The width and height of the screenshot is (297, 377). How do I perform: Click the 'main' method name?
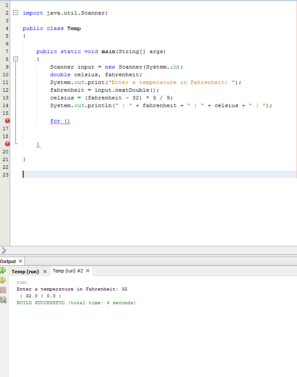[x=108, y=51]
